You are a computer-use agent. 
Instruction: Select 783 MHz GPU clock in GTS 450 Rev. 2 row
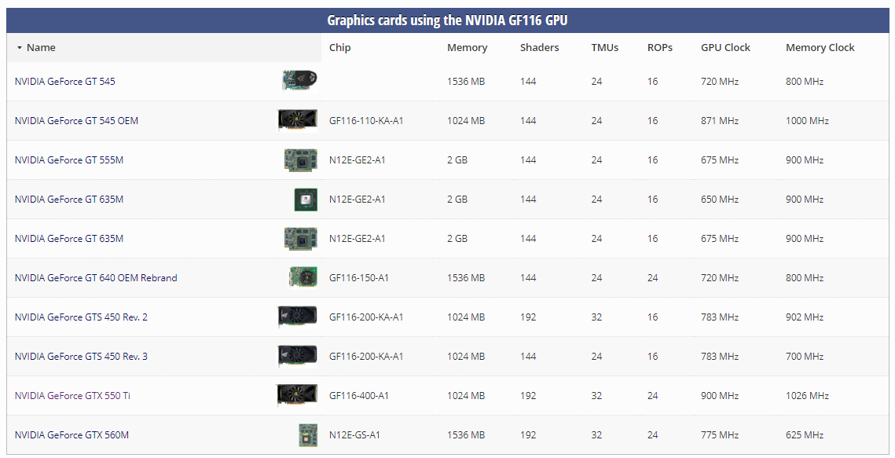tap(720, 317)
